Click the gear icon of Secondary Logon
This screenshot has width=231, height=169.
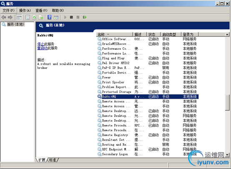tap(99, 154)
